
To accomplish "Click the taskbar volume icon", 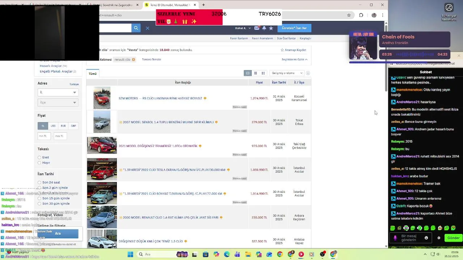I will pos(438,254).
